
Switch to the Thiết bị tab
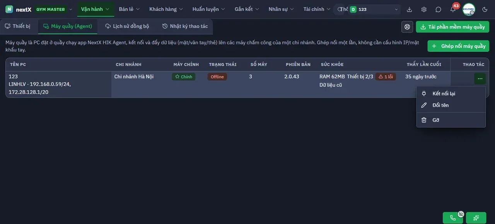coord(18,26)
